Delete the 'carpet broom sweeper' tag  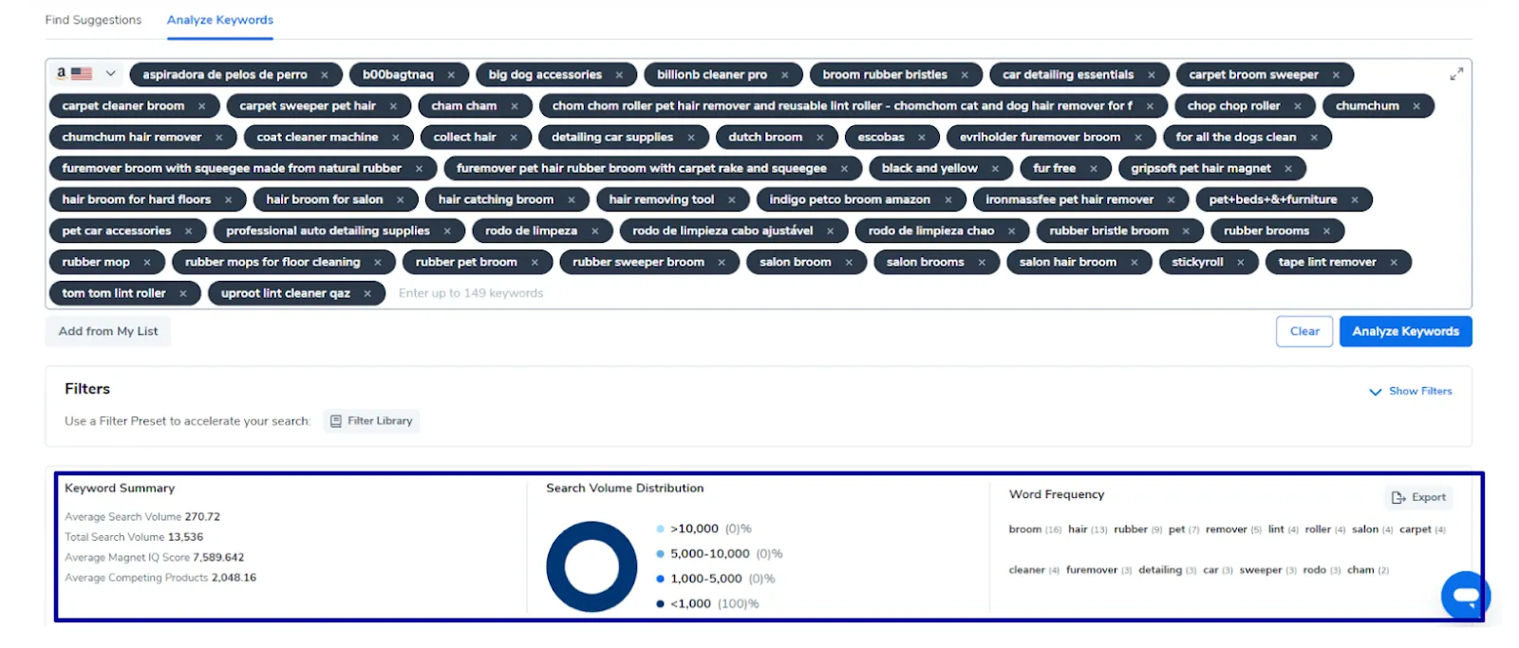click(1336, 75)
